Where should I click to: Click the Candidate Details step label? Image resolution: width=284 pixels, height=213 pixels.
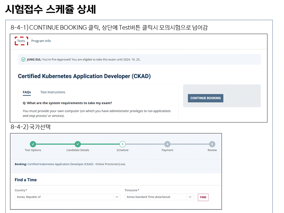pos(78,150)
